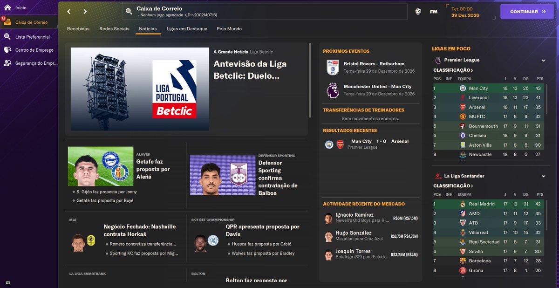Open QPR apresenta proposta por Davis

click(263, 230)
